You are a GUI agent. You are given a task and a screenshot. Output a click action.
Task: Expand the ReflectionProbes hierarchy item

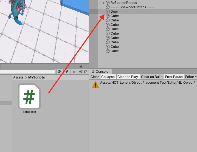(103, 3)
